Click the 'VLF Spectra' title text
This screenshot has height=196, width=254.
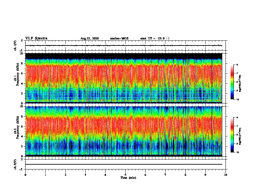coord(36,38)
